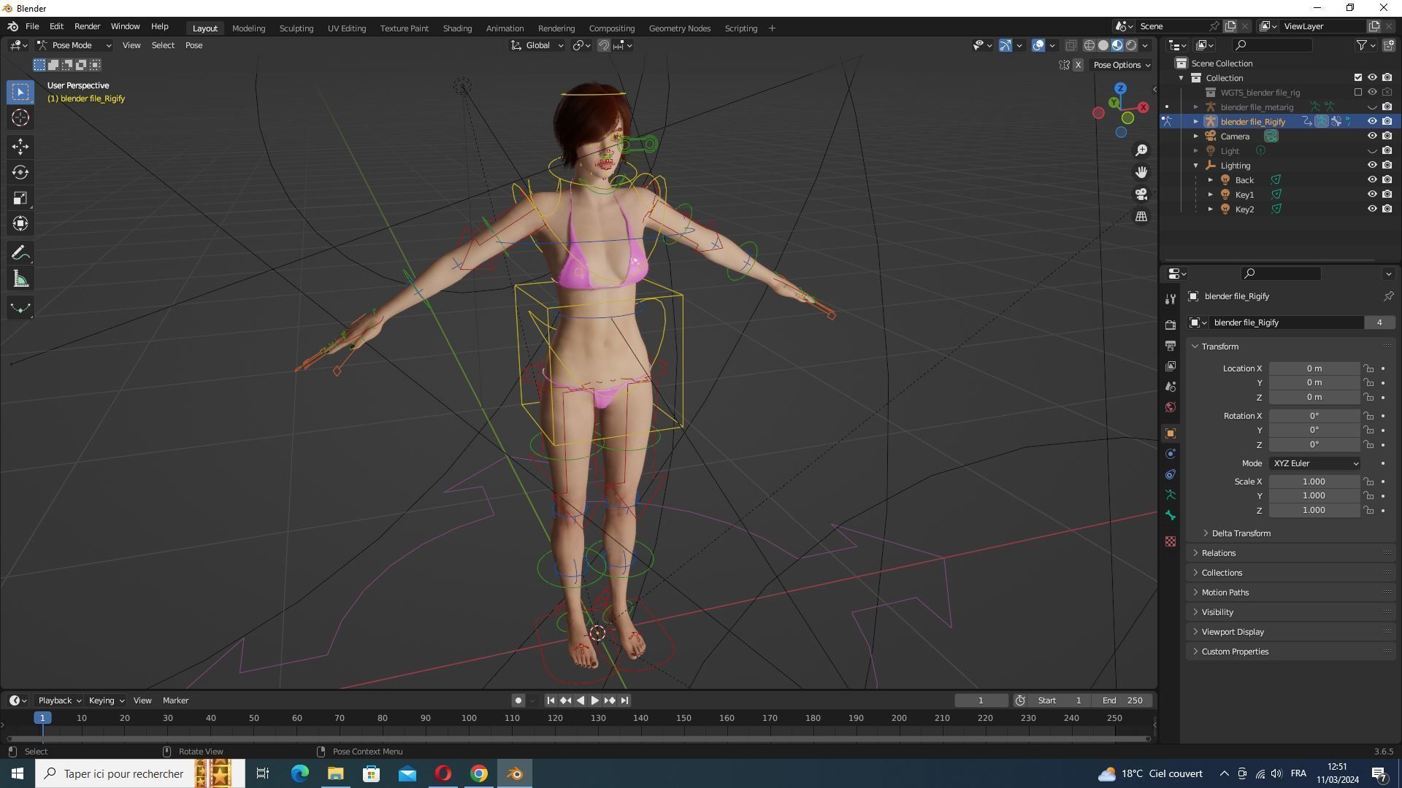The width and height of the screenshot is (1402, 788).
Task: Click the Pose Options button
Action: coord(1121,65)
